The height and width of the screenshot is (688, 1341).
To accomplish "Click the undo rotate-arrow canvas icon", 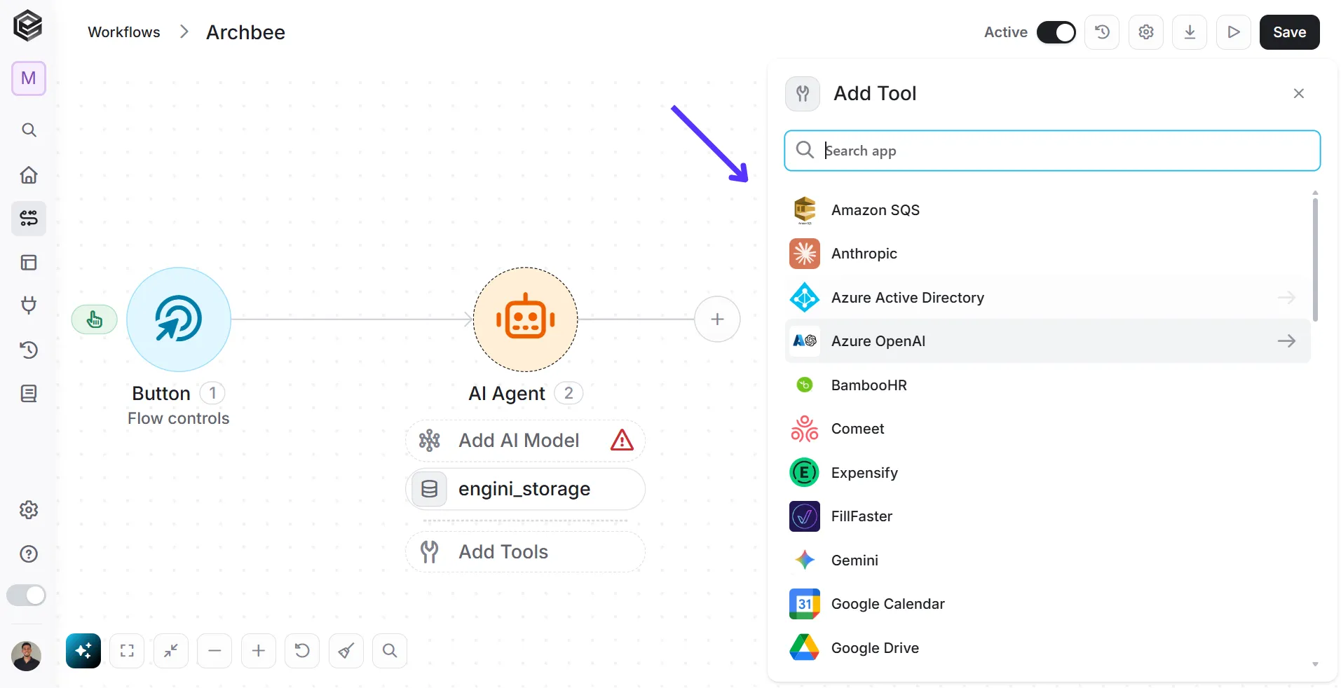I will click(x=302, y=651).
